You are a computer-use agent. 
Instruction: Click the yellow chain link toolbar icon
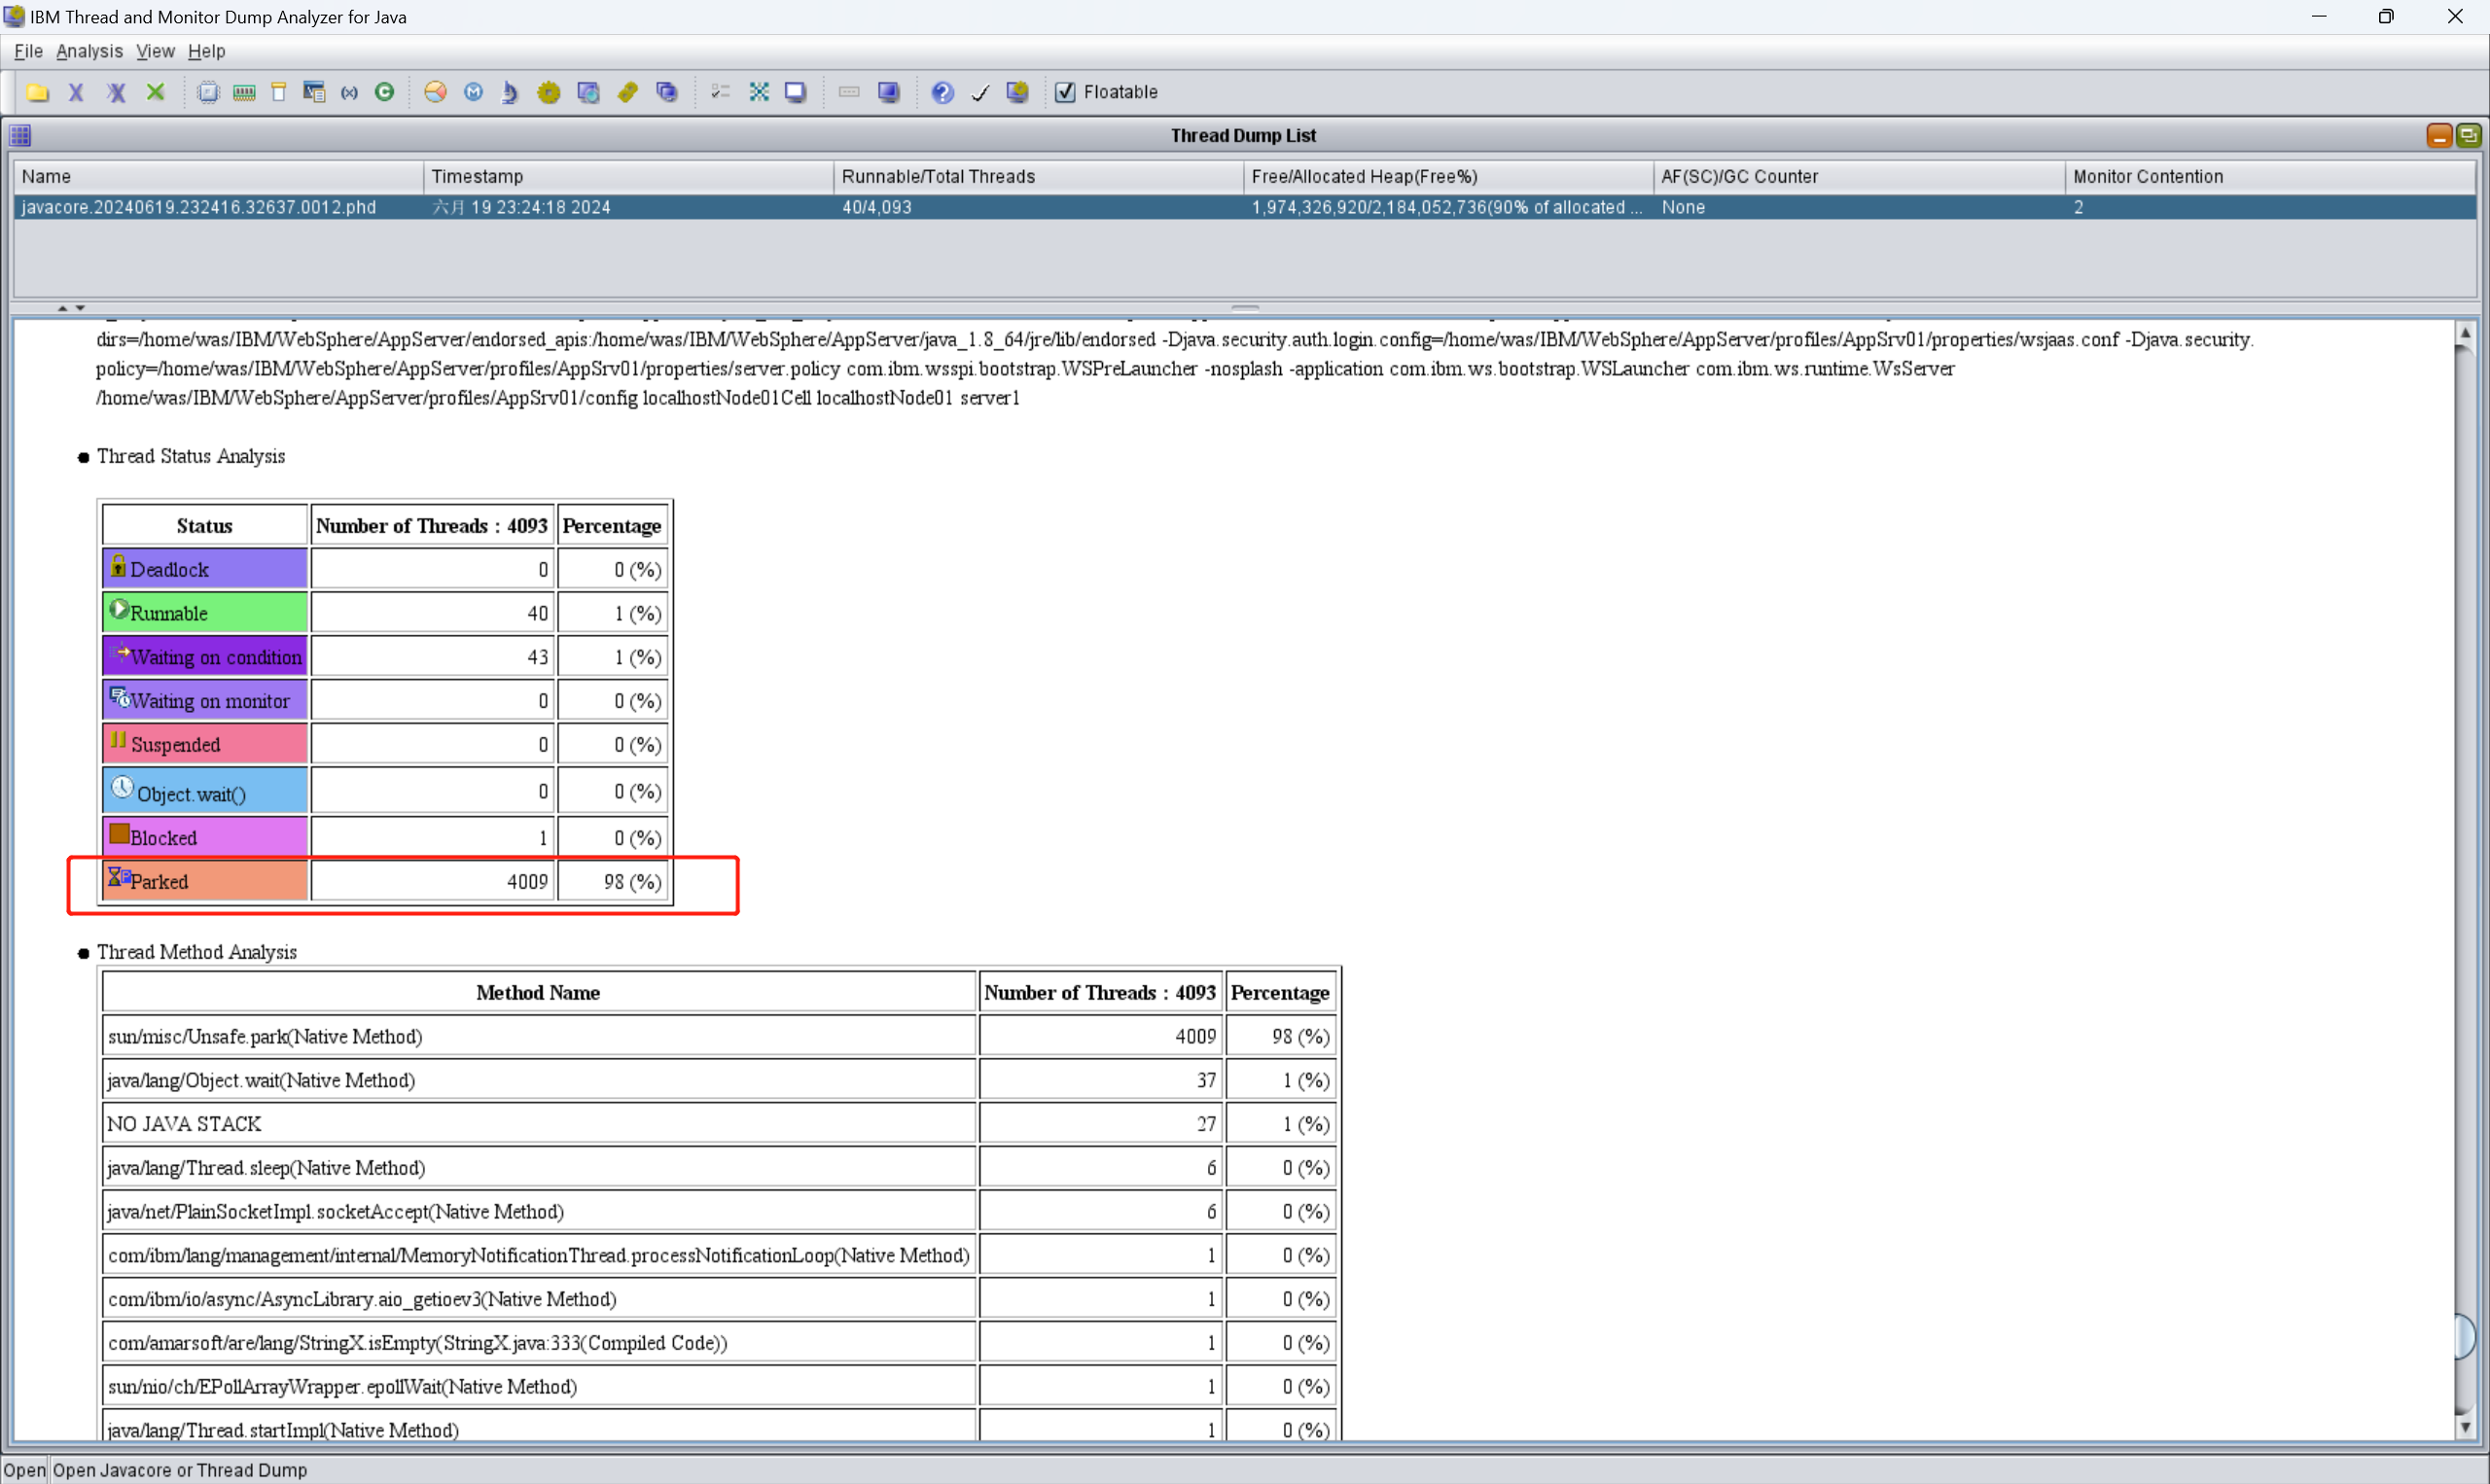(627, 92)
